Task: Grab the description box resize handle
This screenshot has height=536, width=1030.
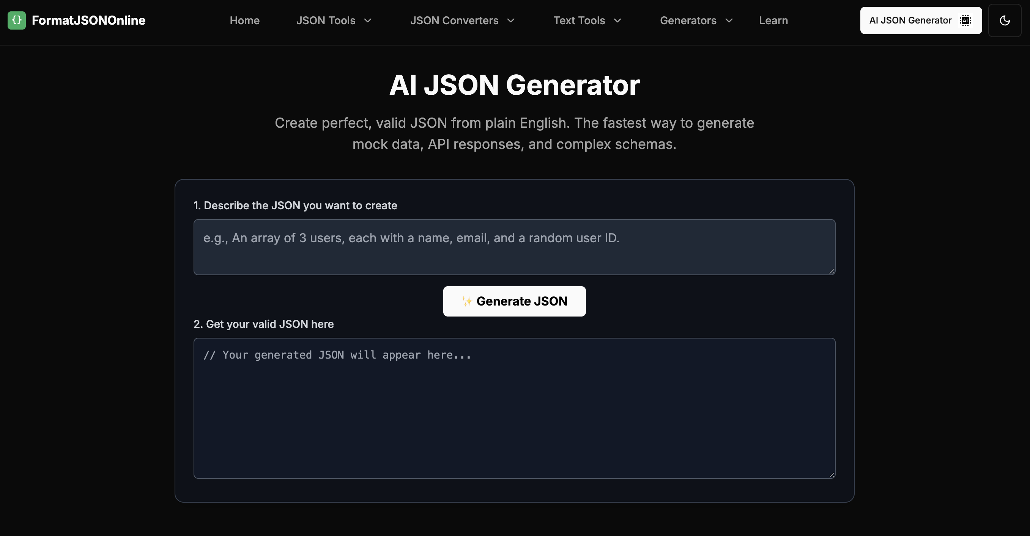Action: pyautogui.click(x=832, y=271)
